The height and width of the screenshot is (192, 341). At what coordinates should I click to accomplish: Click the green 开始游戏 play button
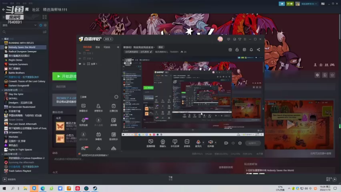click(65, 76)
